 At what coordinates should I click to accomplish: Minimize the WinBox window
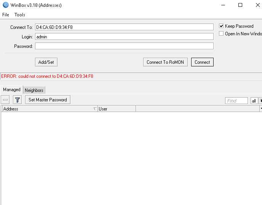[x=223, y=5]
